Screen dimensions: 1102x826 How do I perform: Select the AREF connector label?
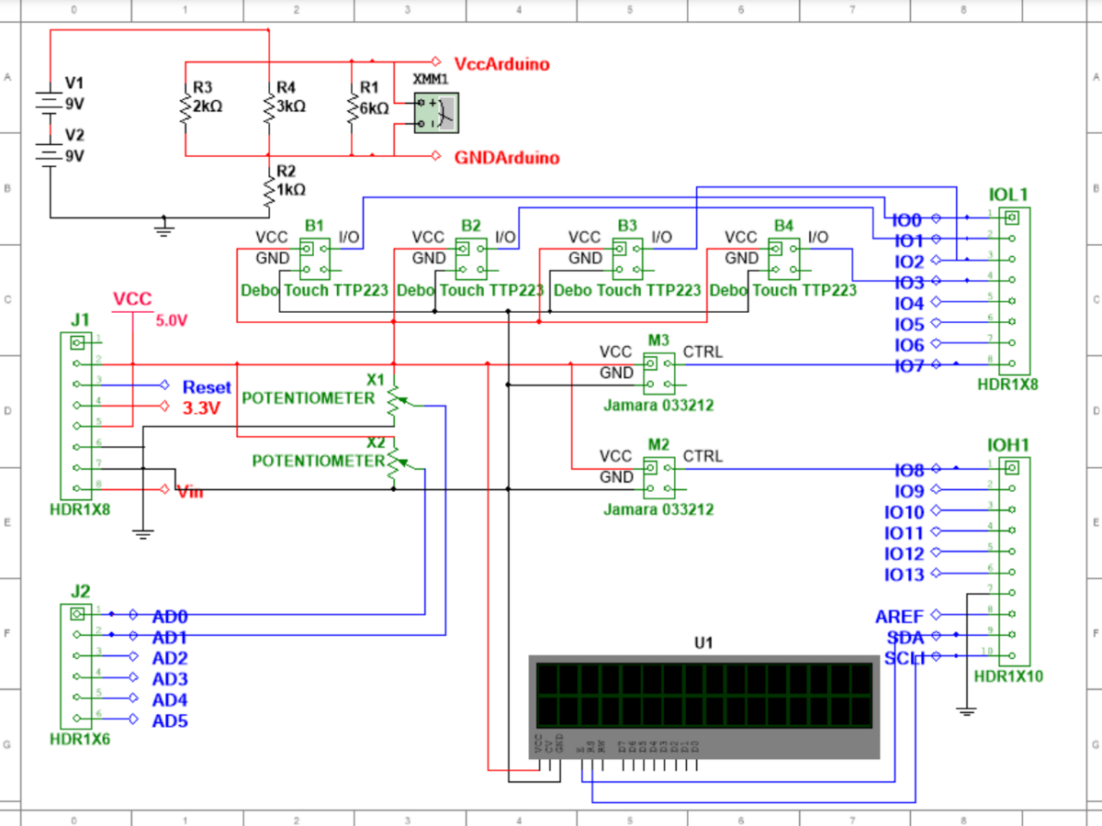pos(899,616)
